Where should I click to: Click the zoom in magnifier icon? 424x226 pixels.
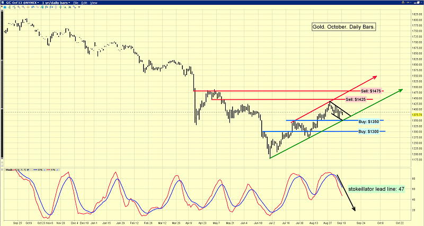(x=19, y=7)
